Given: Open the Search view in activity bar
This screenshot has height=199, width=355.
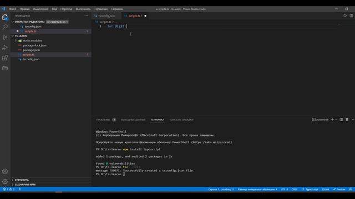Looking at the screenshot, I should (5, 27).
